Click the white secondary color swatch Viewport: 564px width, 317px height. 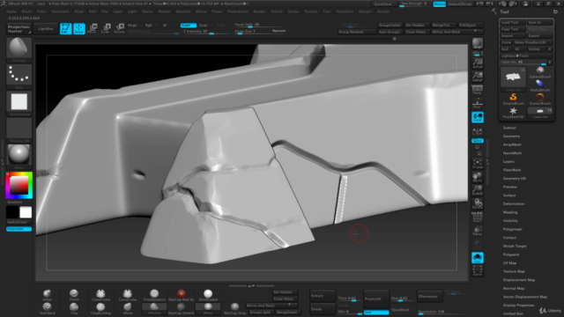[26, 212]
